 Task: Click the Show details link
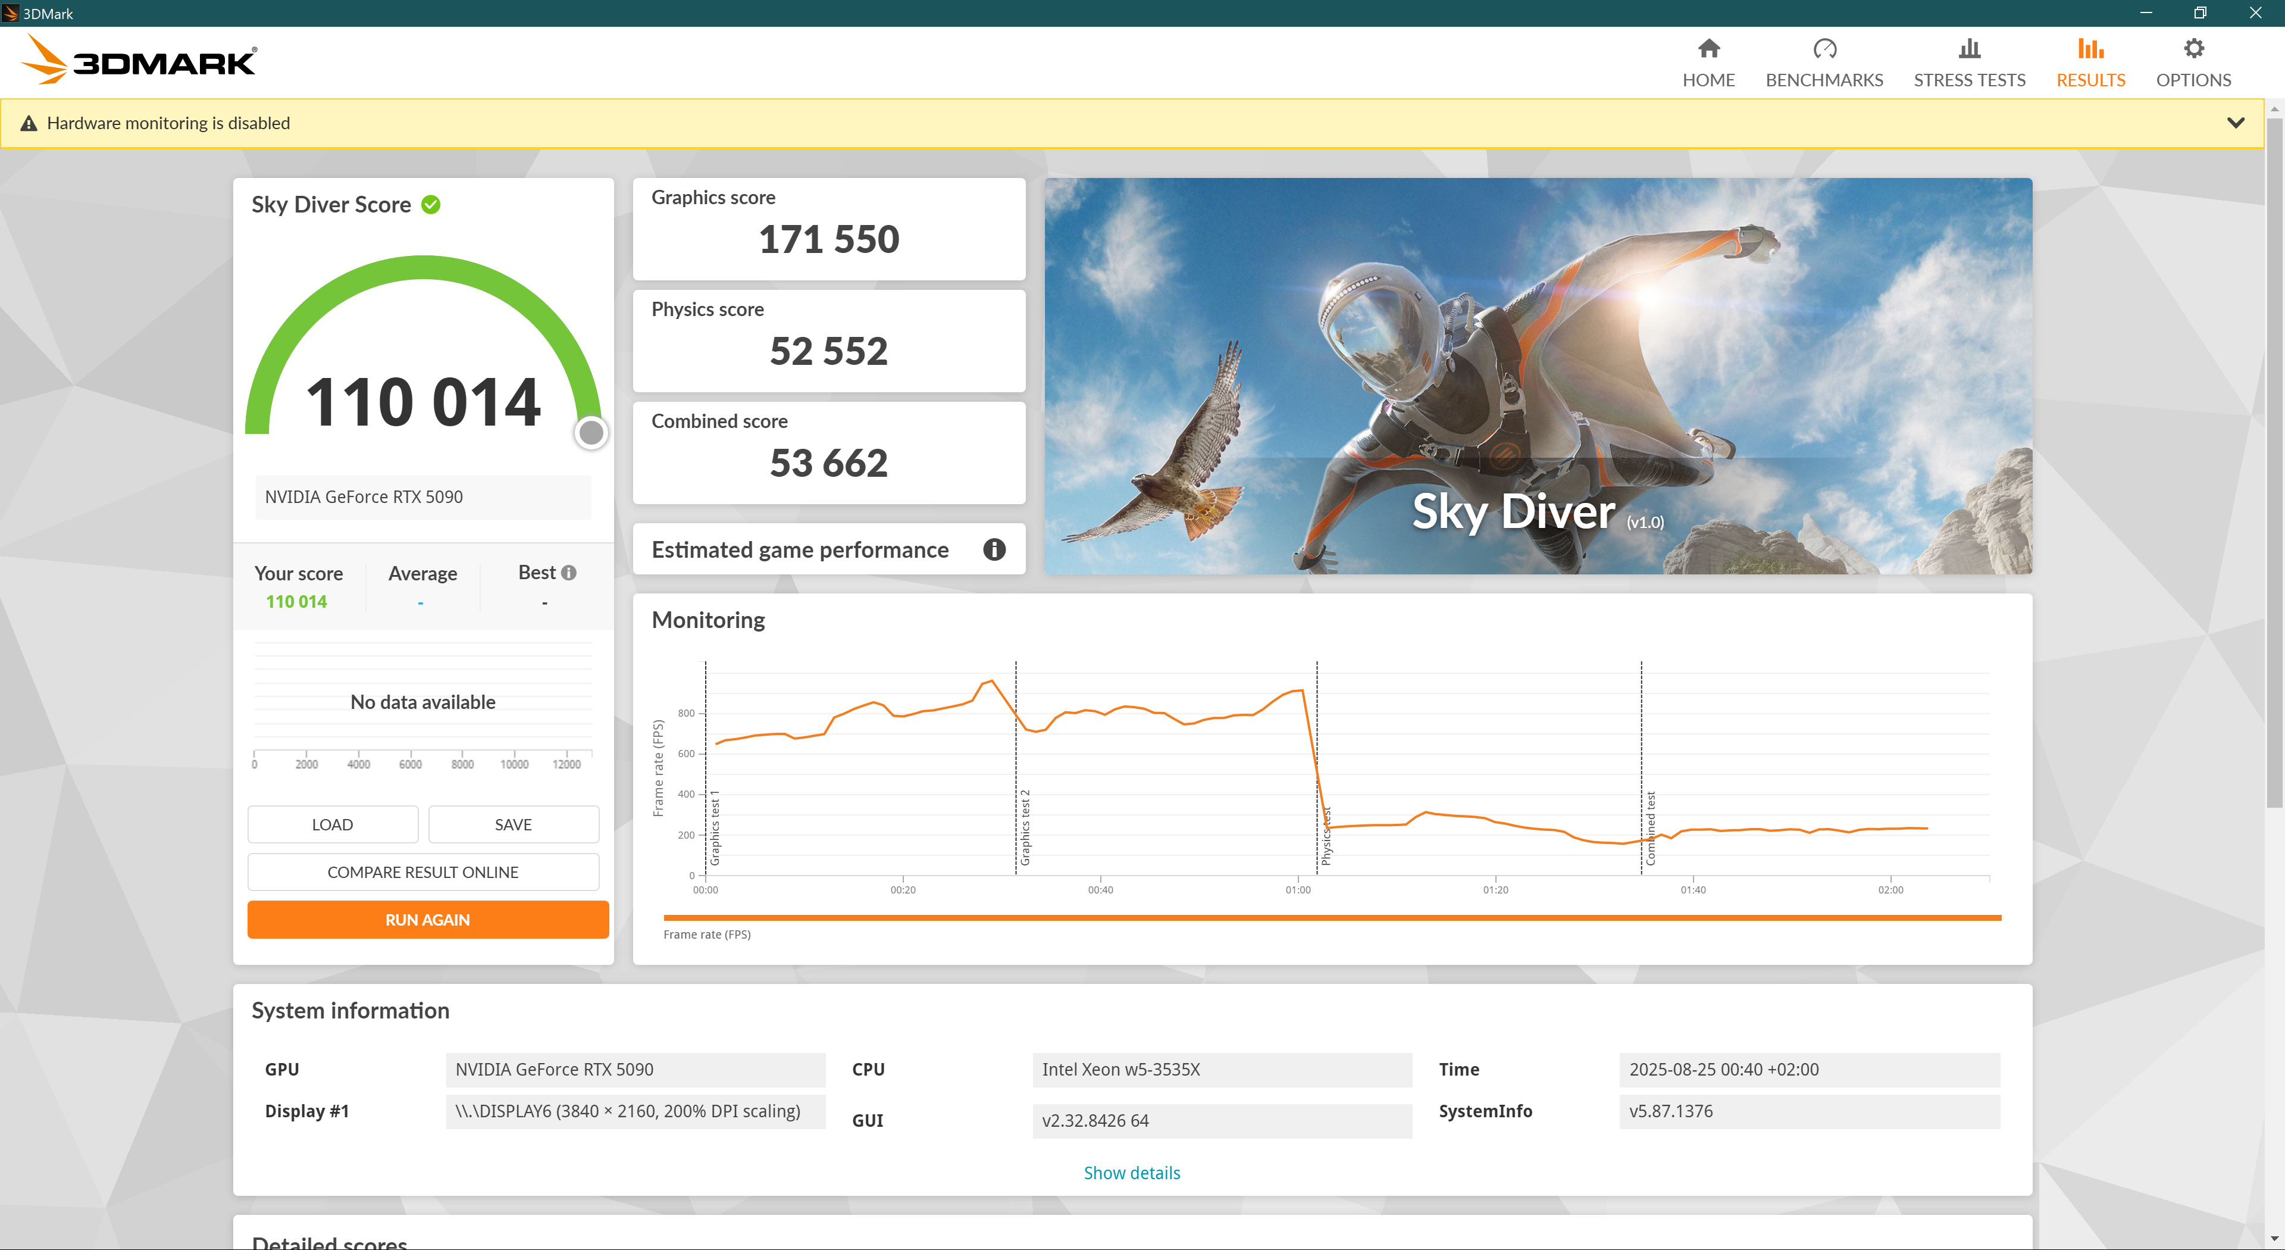click(x=1132, y=1173)
